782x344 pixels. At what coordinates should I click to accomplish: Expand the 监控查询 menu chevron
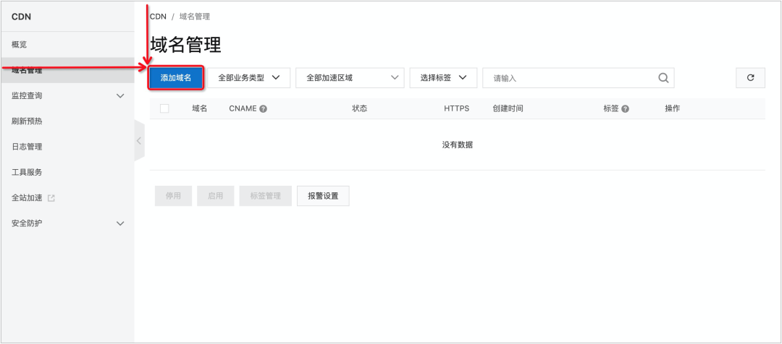pyautogui.click(x=120, y=95)
